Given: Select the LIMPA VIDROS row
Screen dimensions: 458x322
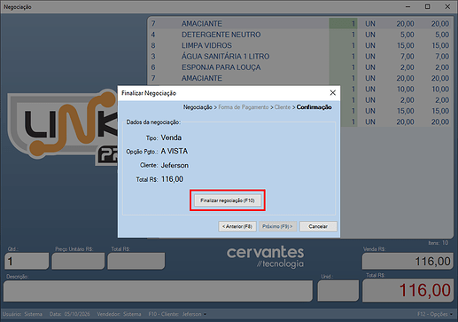Looking at the screenshot, I should (300, 45).
